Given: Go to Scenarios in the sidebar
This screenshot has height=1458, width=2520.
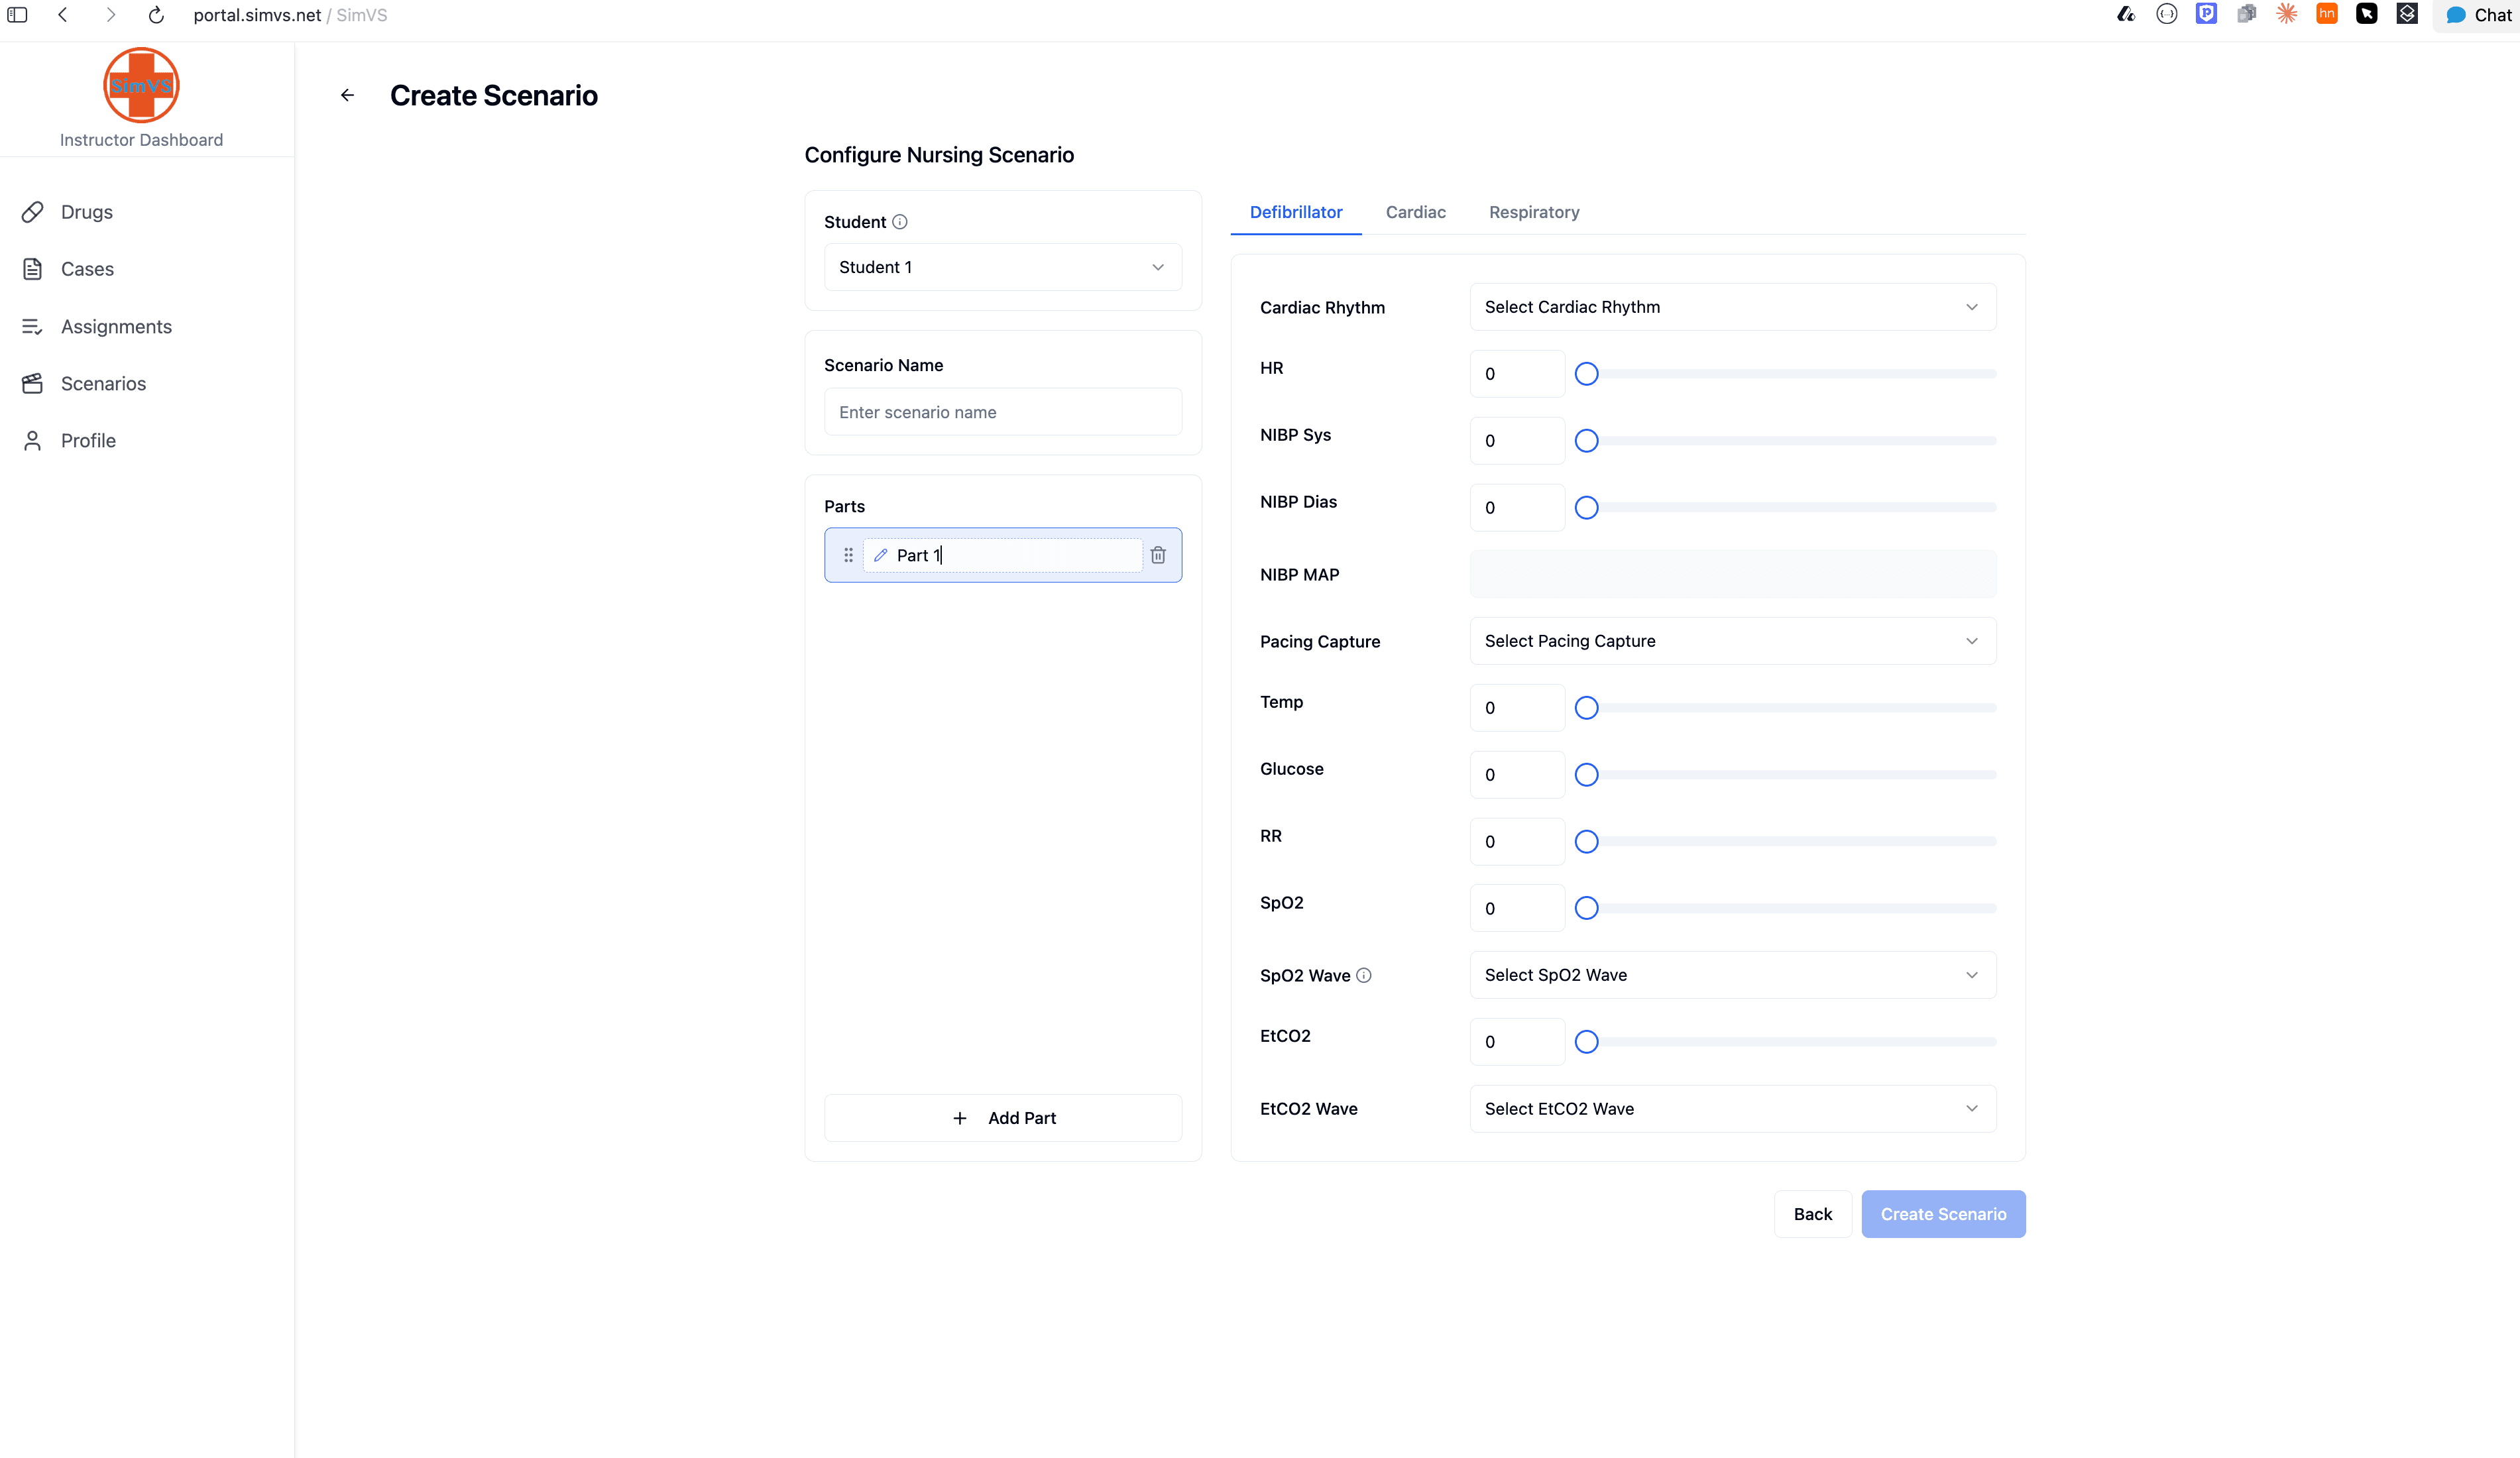Looking at the screenshot, I should [103, 384].
